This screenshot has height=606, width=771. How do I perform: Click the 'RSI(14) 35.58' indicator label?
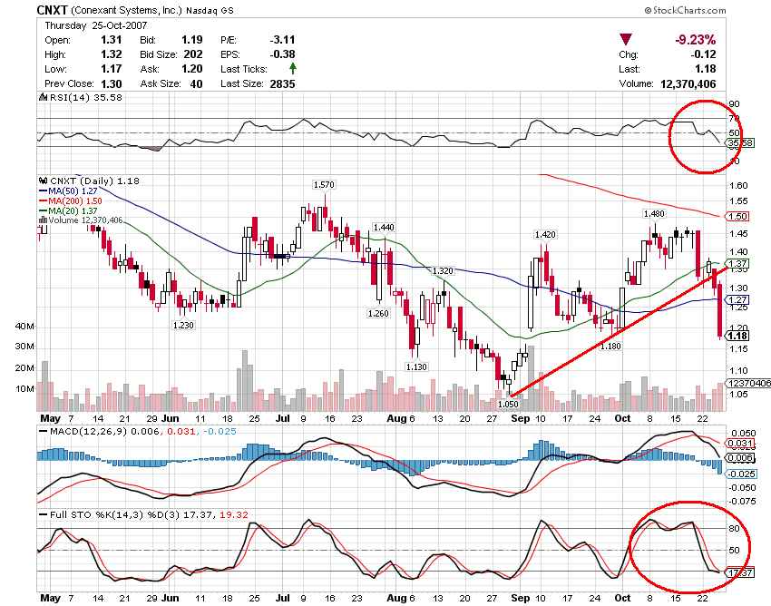tap(86, 97)
